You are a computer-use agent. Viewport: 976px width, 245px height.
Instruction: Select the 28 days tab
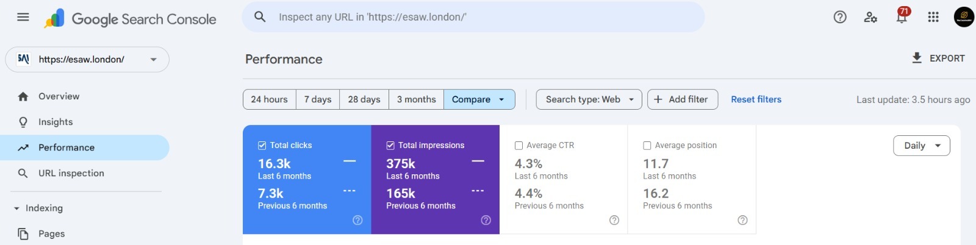[x=364, y=99]
